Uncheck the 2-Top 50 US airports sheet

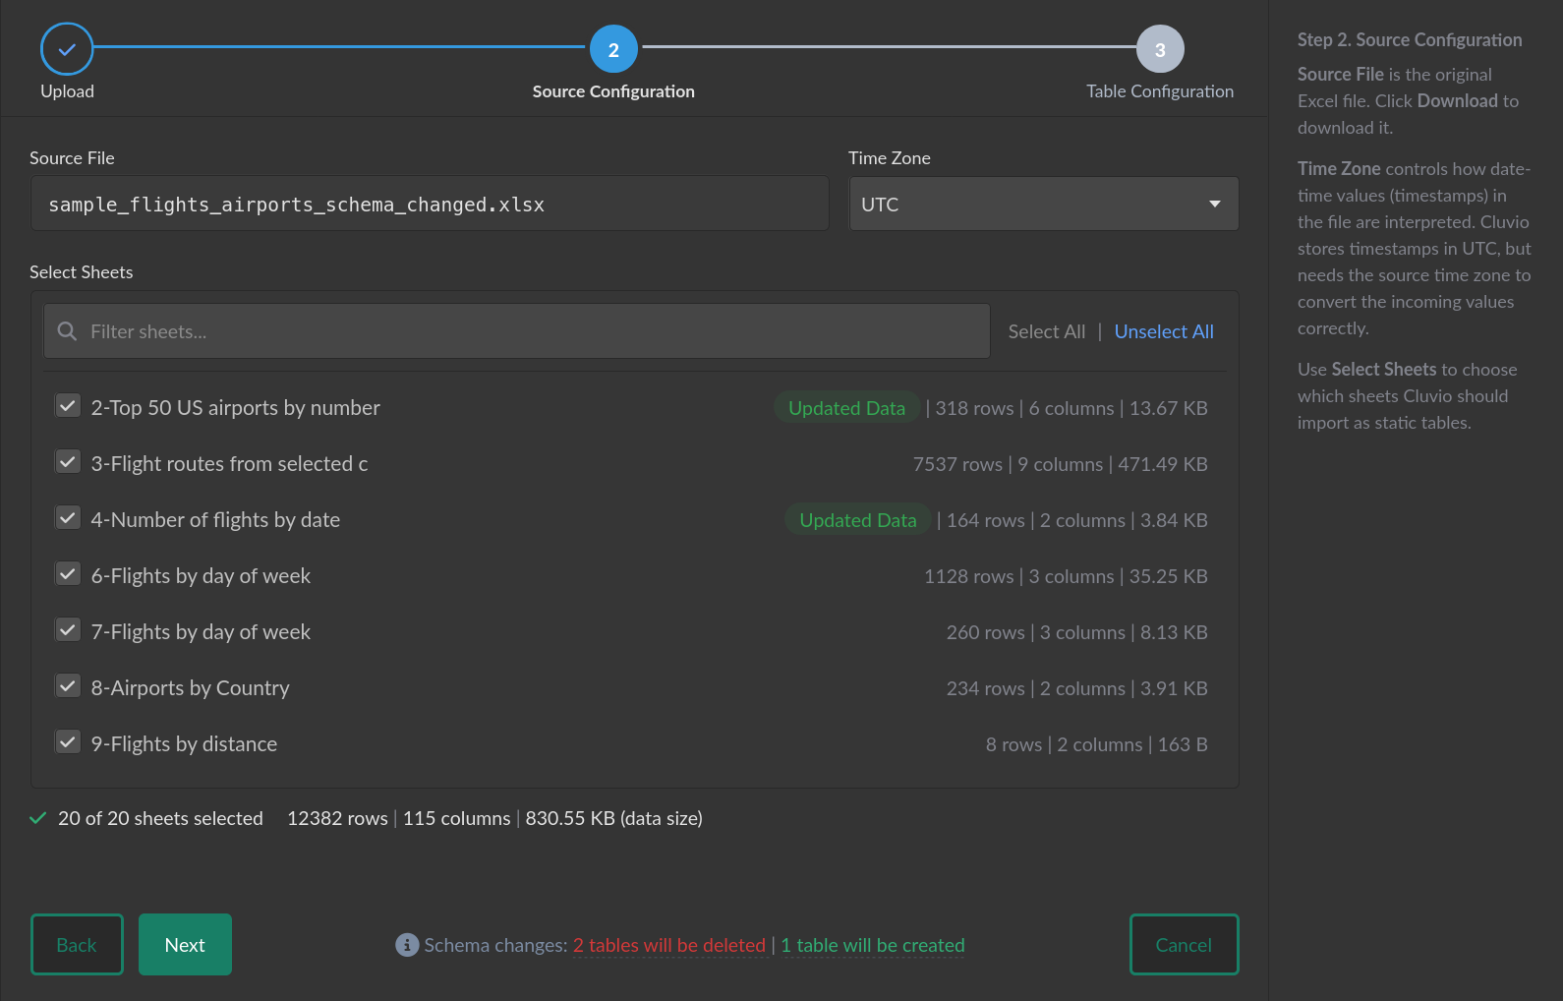(x=68, y=406)
